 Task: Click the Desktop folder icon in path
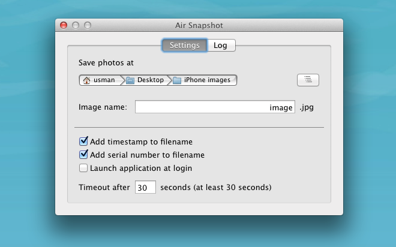(x=130, y=80)
